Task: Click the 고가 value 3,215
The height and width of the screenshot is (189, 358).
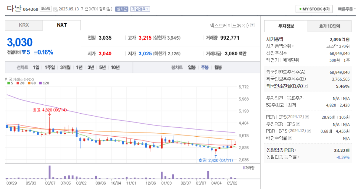Action: [145, 38]
